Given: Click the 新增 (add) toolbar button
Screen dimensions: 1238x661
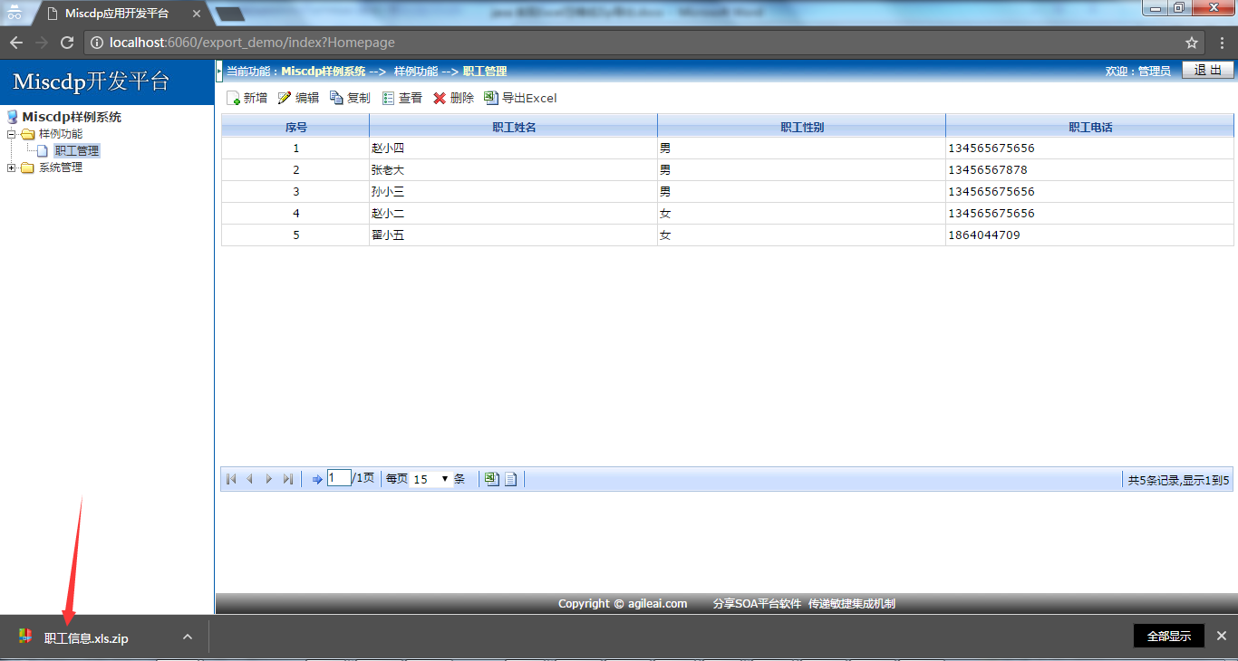Looking at the screenshot, I should 247,98.
